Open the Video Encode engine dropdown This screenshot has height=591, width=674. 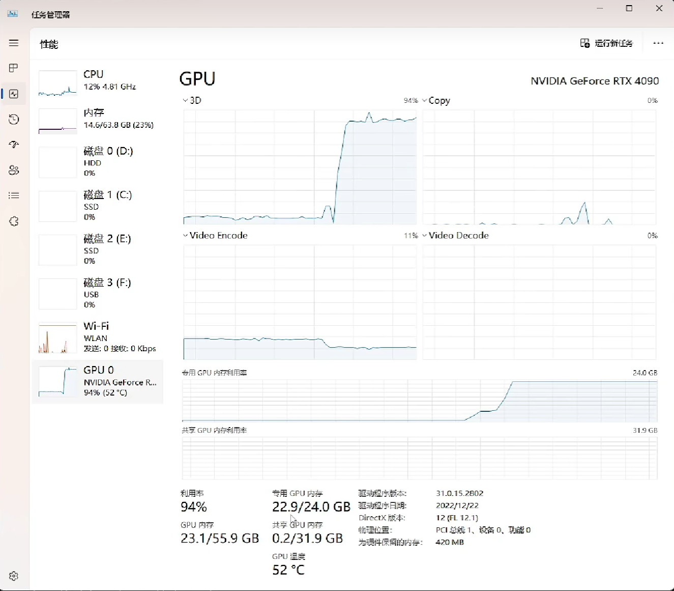[x=215, y=236]
